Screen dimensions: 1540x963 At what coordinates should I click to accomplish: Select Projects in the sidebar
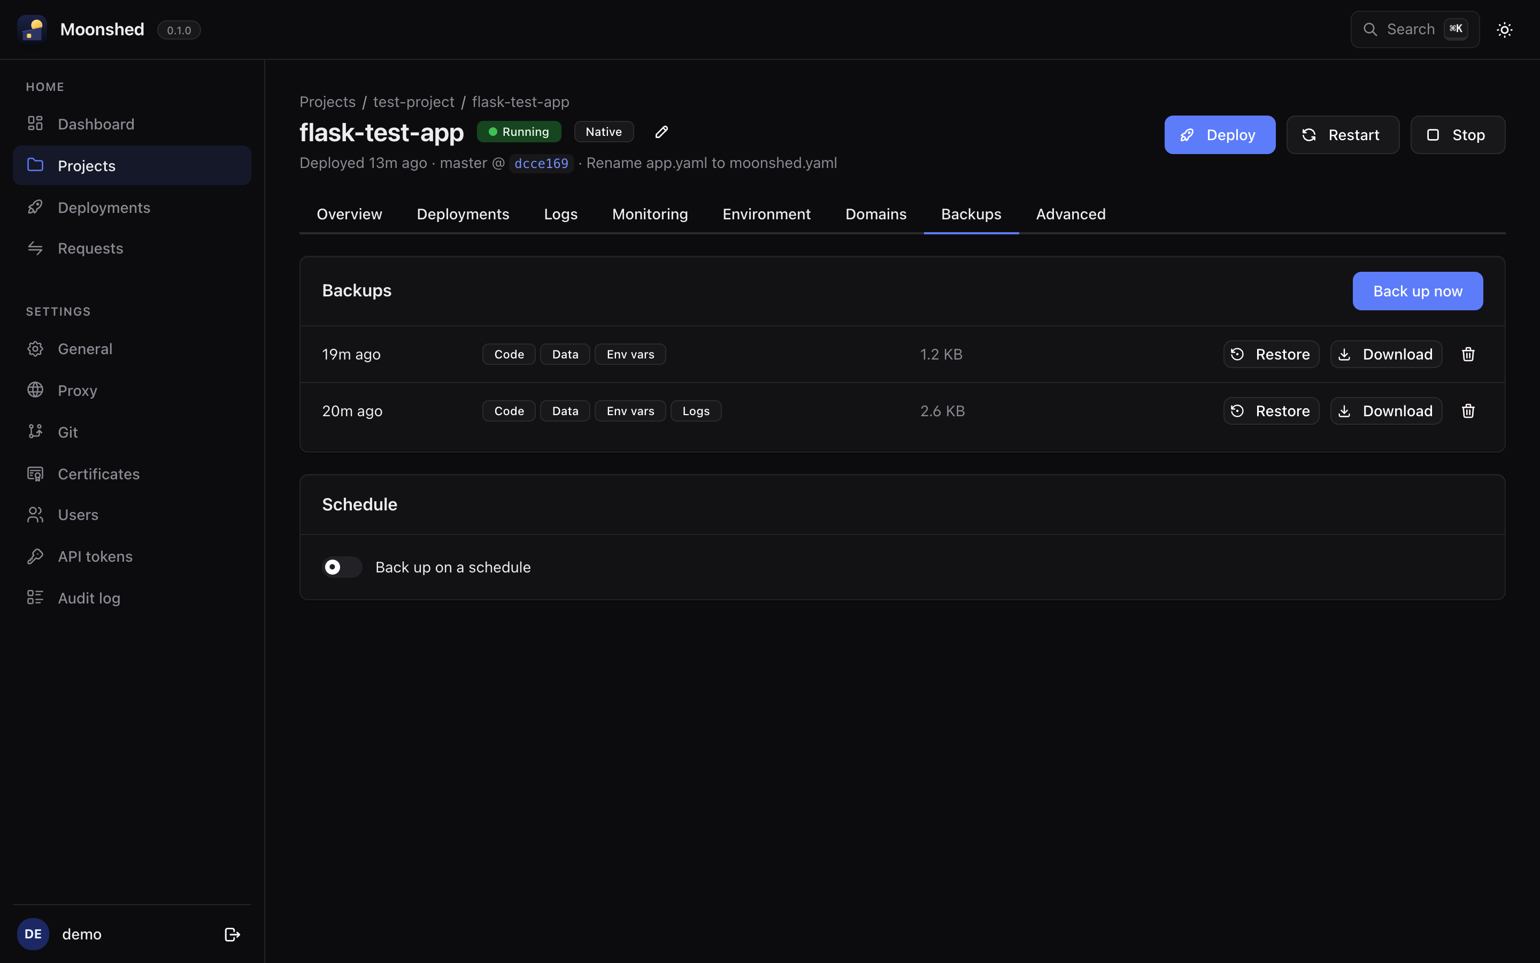tap(132, 166)
